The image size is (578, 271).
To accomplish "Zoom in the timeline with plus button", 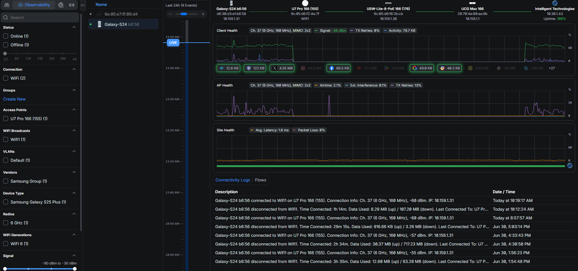I will 203,14.
